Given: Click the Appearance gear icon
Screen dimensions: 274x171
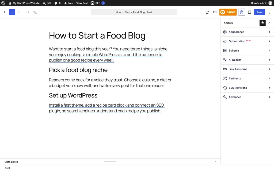Looking at the screenshot, I should [x=225, y=32].
